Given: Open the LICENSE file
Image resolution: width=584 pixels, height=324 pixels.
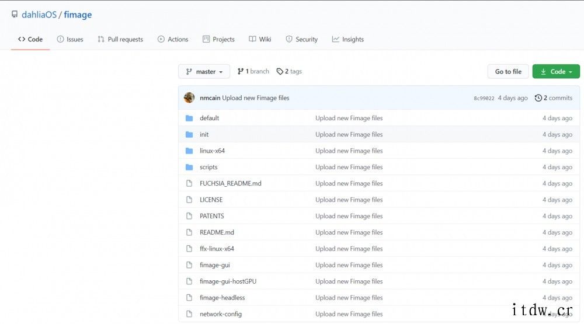Looking at the screenshot, I should tap(211, 200).
